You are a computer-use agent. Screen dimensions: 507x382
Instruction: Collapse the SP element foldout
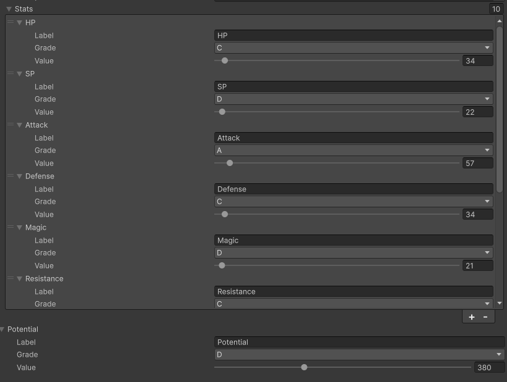point(20,74)
